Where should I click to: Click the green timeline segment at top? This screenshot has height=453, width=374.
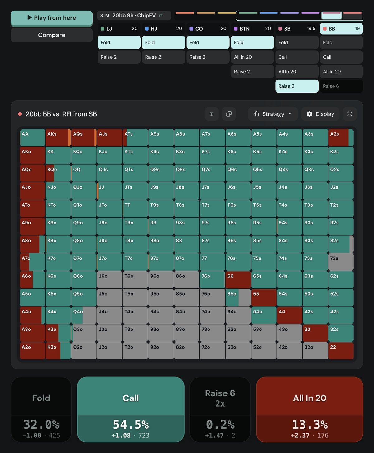pyautogui.click(x=248, y=13)
